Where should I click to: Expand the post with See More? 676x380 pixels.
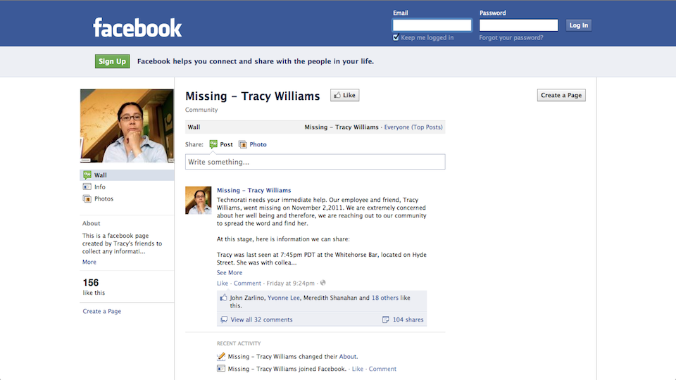pyautogui.click(x=230, y=273)
